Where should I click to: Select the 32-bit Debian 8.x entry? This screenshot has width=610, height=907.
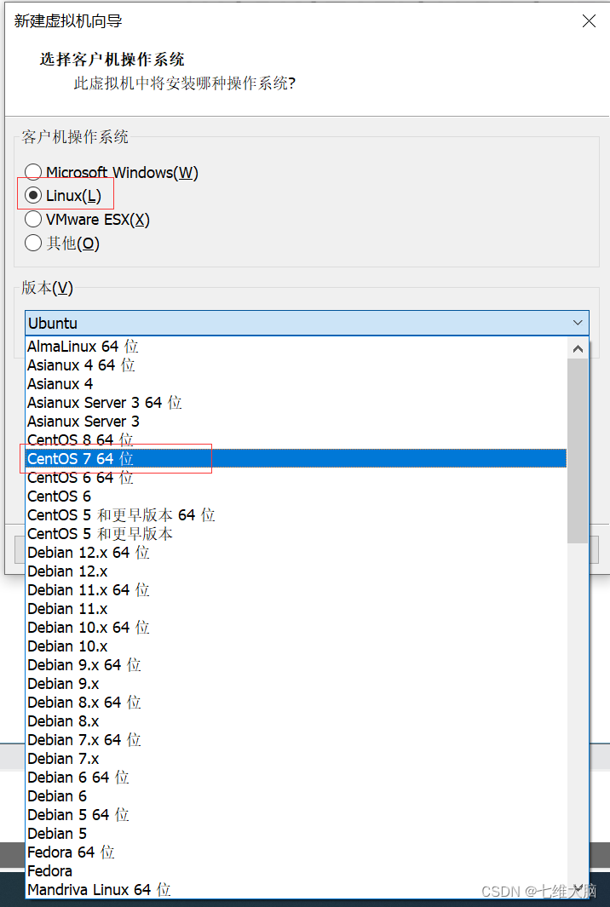coord(296,720)
